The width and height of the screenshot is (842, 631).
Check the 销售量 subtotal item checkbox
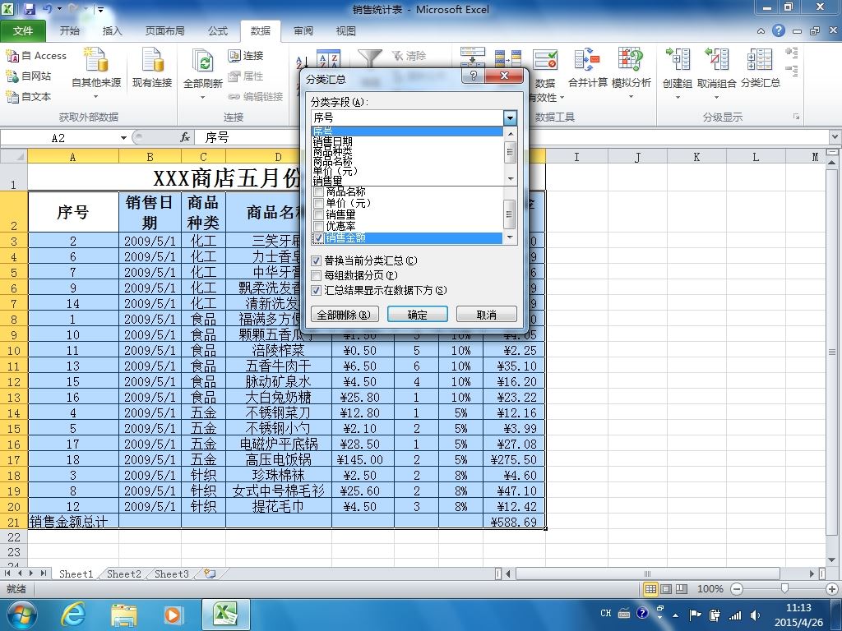tap(318, 214)
